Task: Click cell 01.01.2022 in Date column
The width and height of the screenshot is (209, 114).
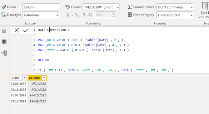Action: click(18, 84)
